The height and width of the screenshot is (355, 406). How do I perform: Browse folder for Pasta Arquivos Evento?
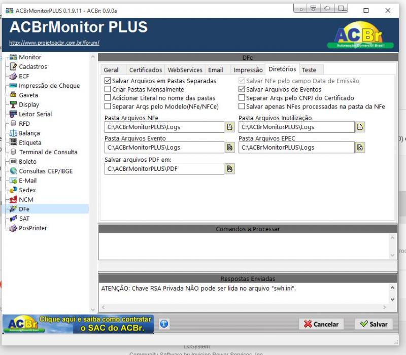230,147
